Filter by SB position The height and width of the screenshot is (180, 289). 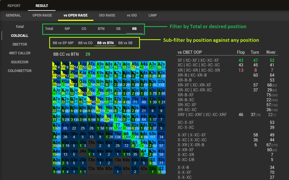click(118, 29)
